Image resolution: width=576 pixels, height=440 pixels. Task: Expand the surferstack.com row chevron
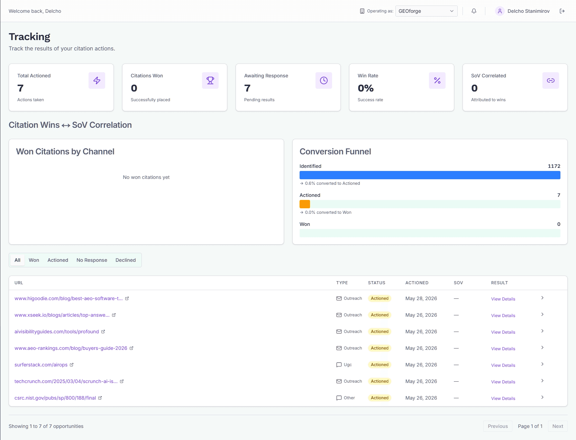542,364
